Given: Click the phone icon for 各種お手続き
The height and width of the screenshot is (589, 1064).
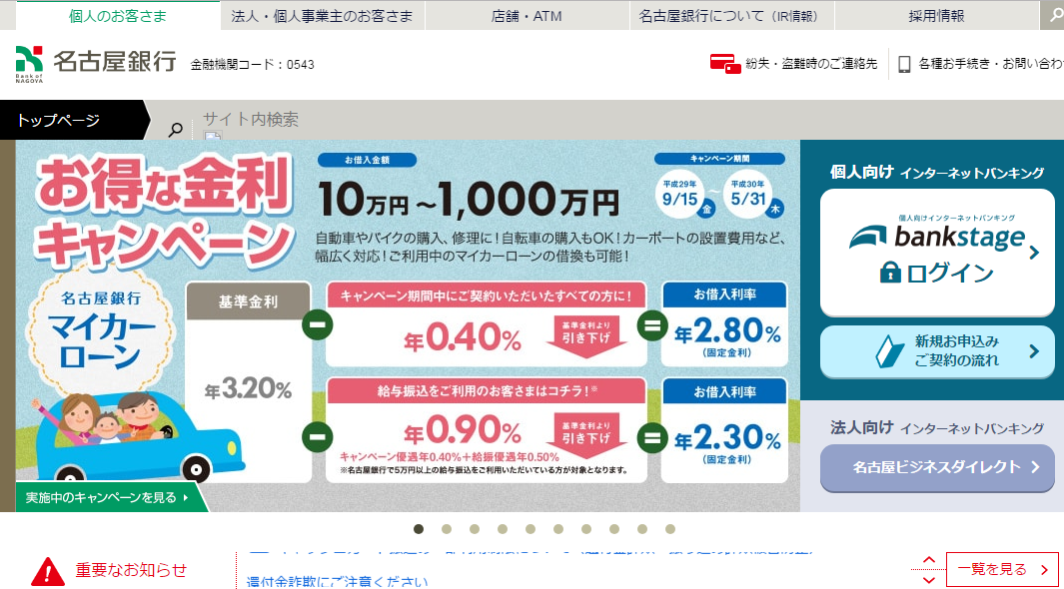Looking at the screenshot, I should point(904,64).
